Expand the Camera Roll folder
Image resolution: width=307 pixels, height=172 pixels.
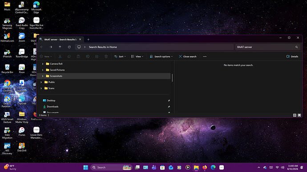click(42, 64)
